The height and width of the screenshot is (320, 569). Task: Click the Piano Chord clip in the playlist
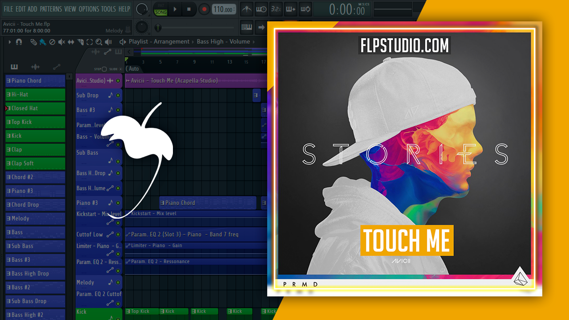click(x=207, y=203)
